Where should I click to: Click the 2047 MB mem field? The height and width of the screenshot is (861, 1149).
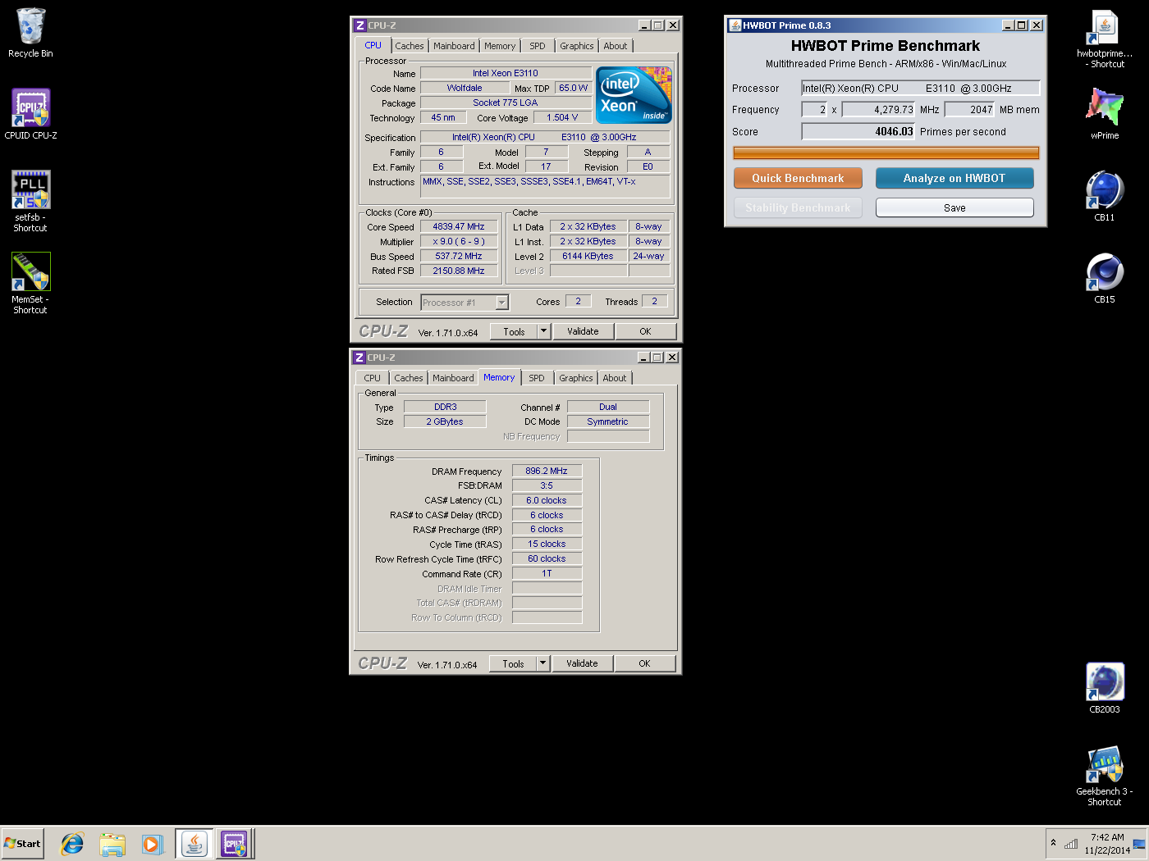(x=969, y=109)
